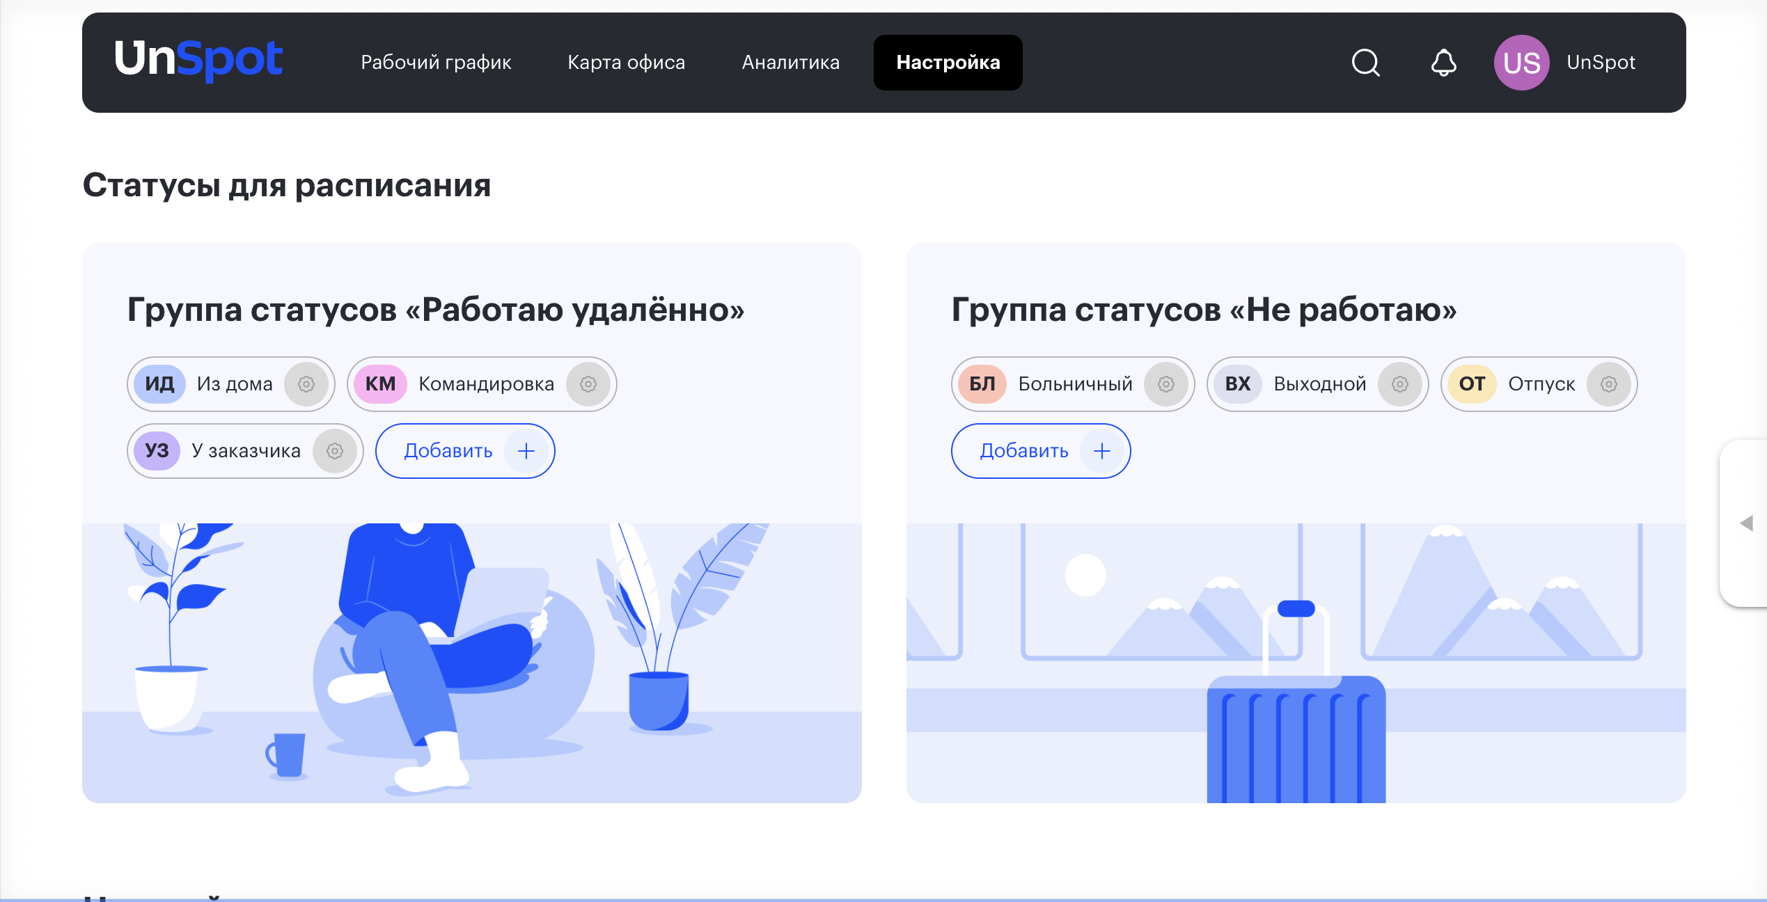The image size is (1767, 902).
Task: Click the ИД blue color badge
Action: pos(159,384)
